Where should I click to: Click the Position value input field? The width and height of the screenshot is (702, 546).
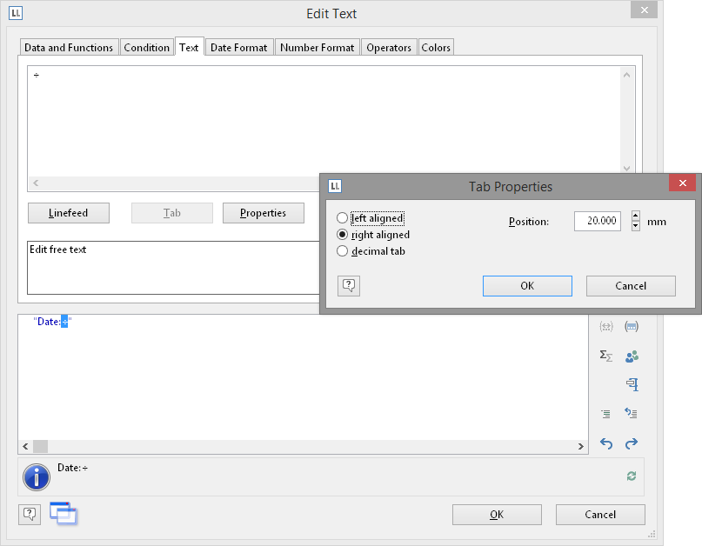pos(598,222)
